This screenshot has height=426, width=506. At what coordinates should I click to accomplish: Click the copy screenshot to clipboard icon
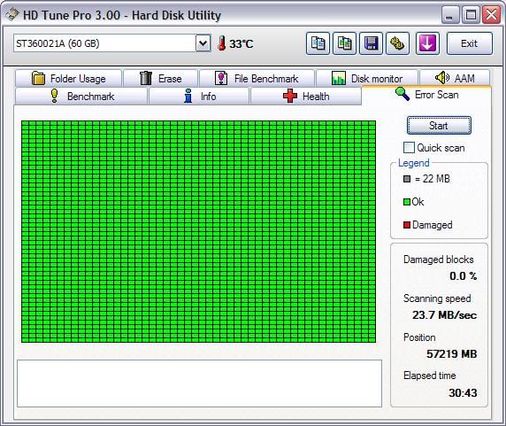(344, 43)
